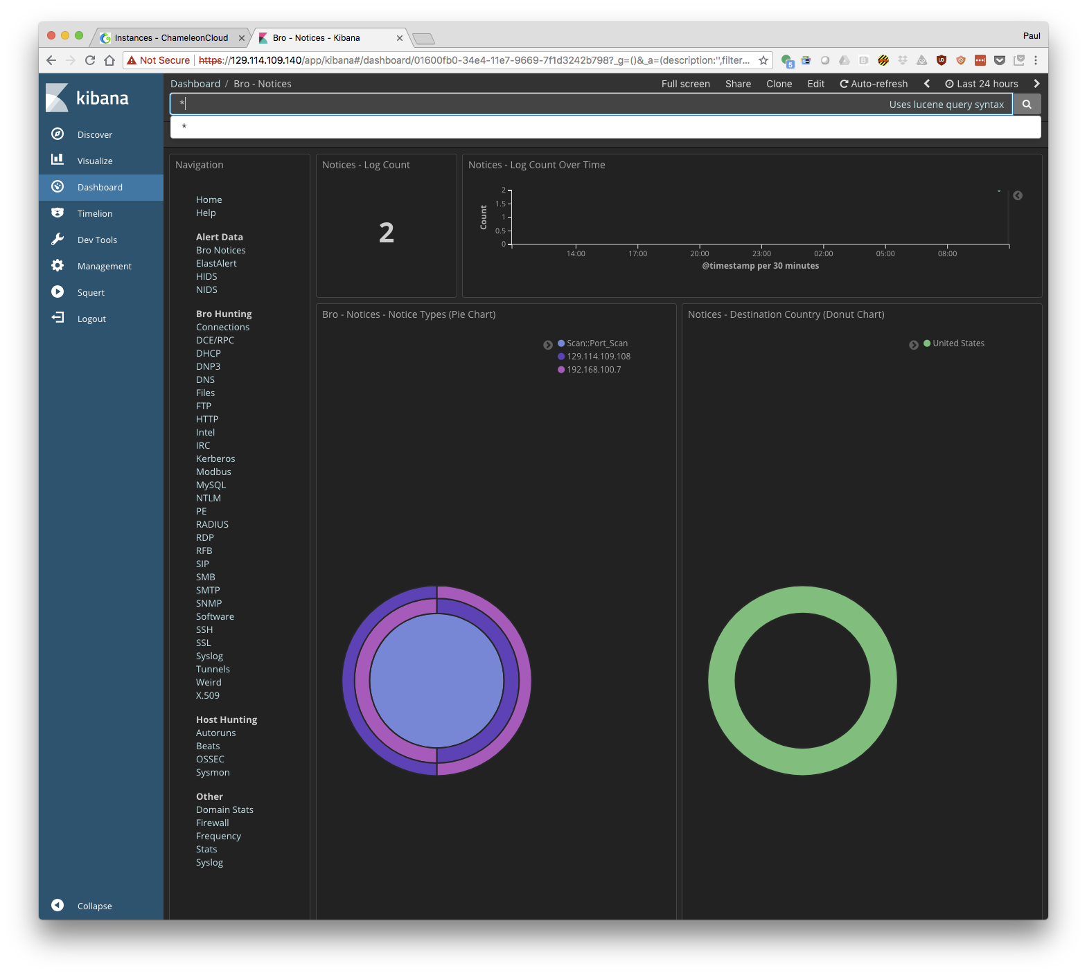This screenshot has height=975, width=1087.
Task: Step time range backward with left chevron
Action: 927,84
